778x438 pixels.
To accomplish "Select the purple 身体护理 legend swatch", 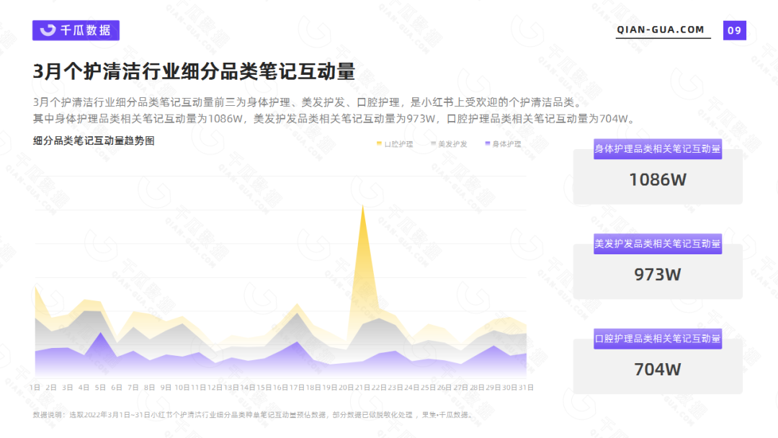I will (487, 143).
